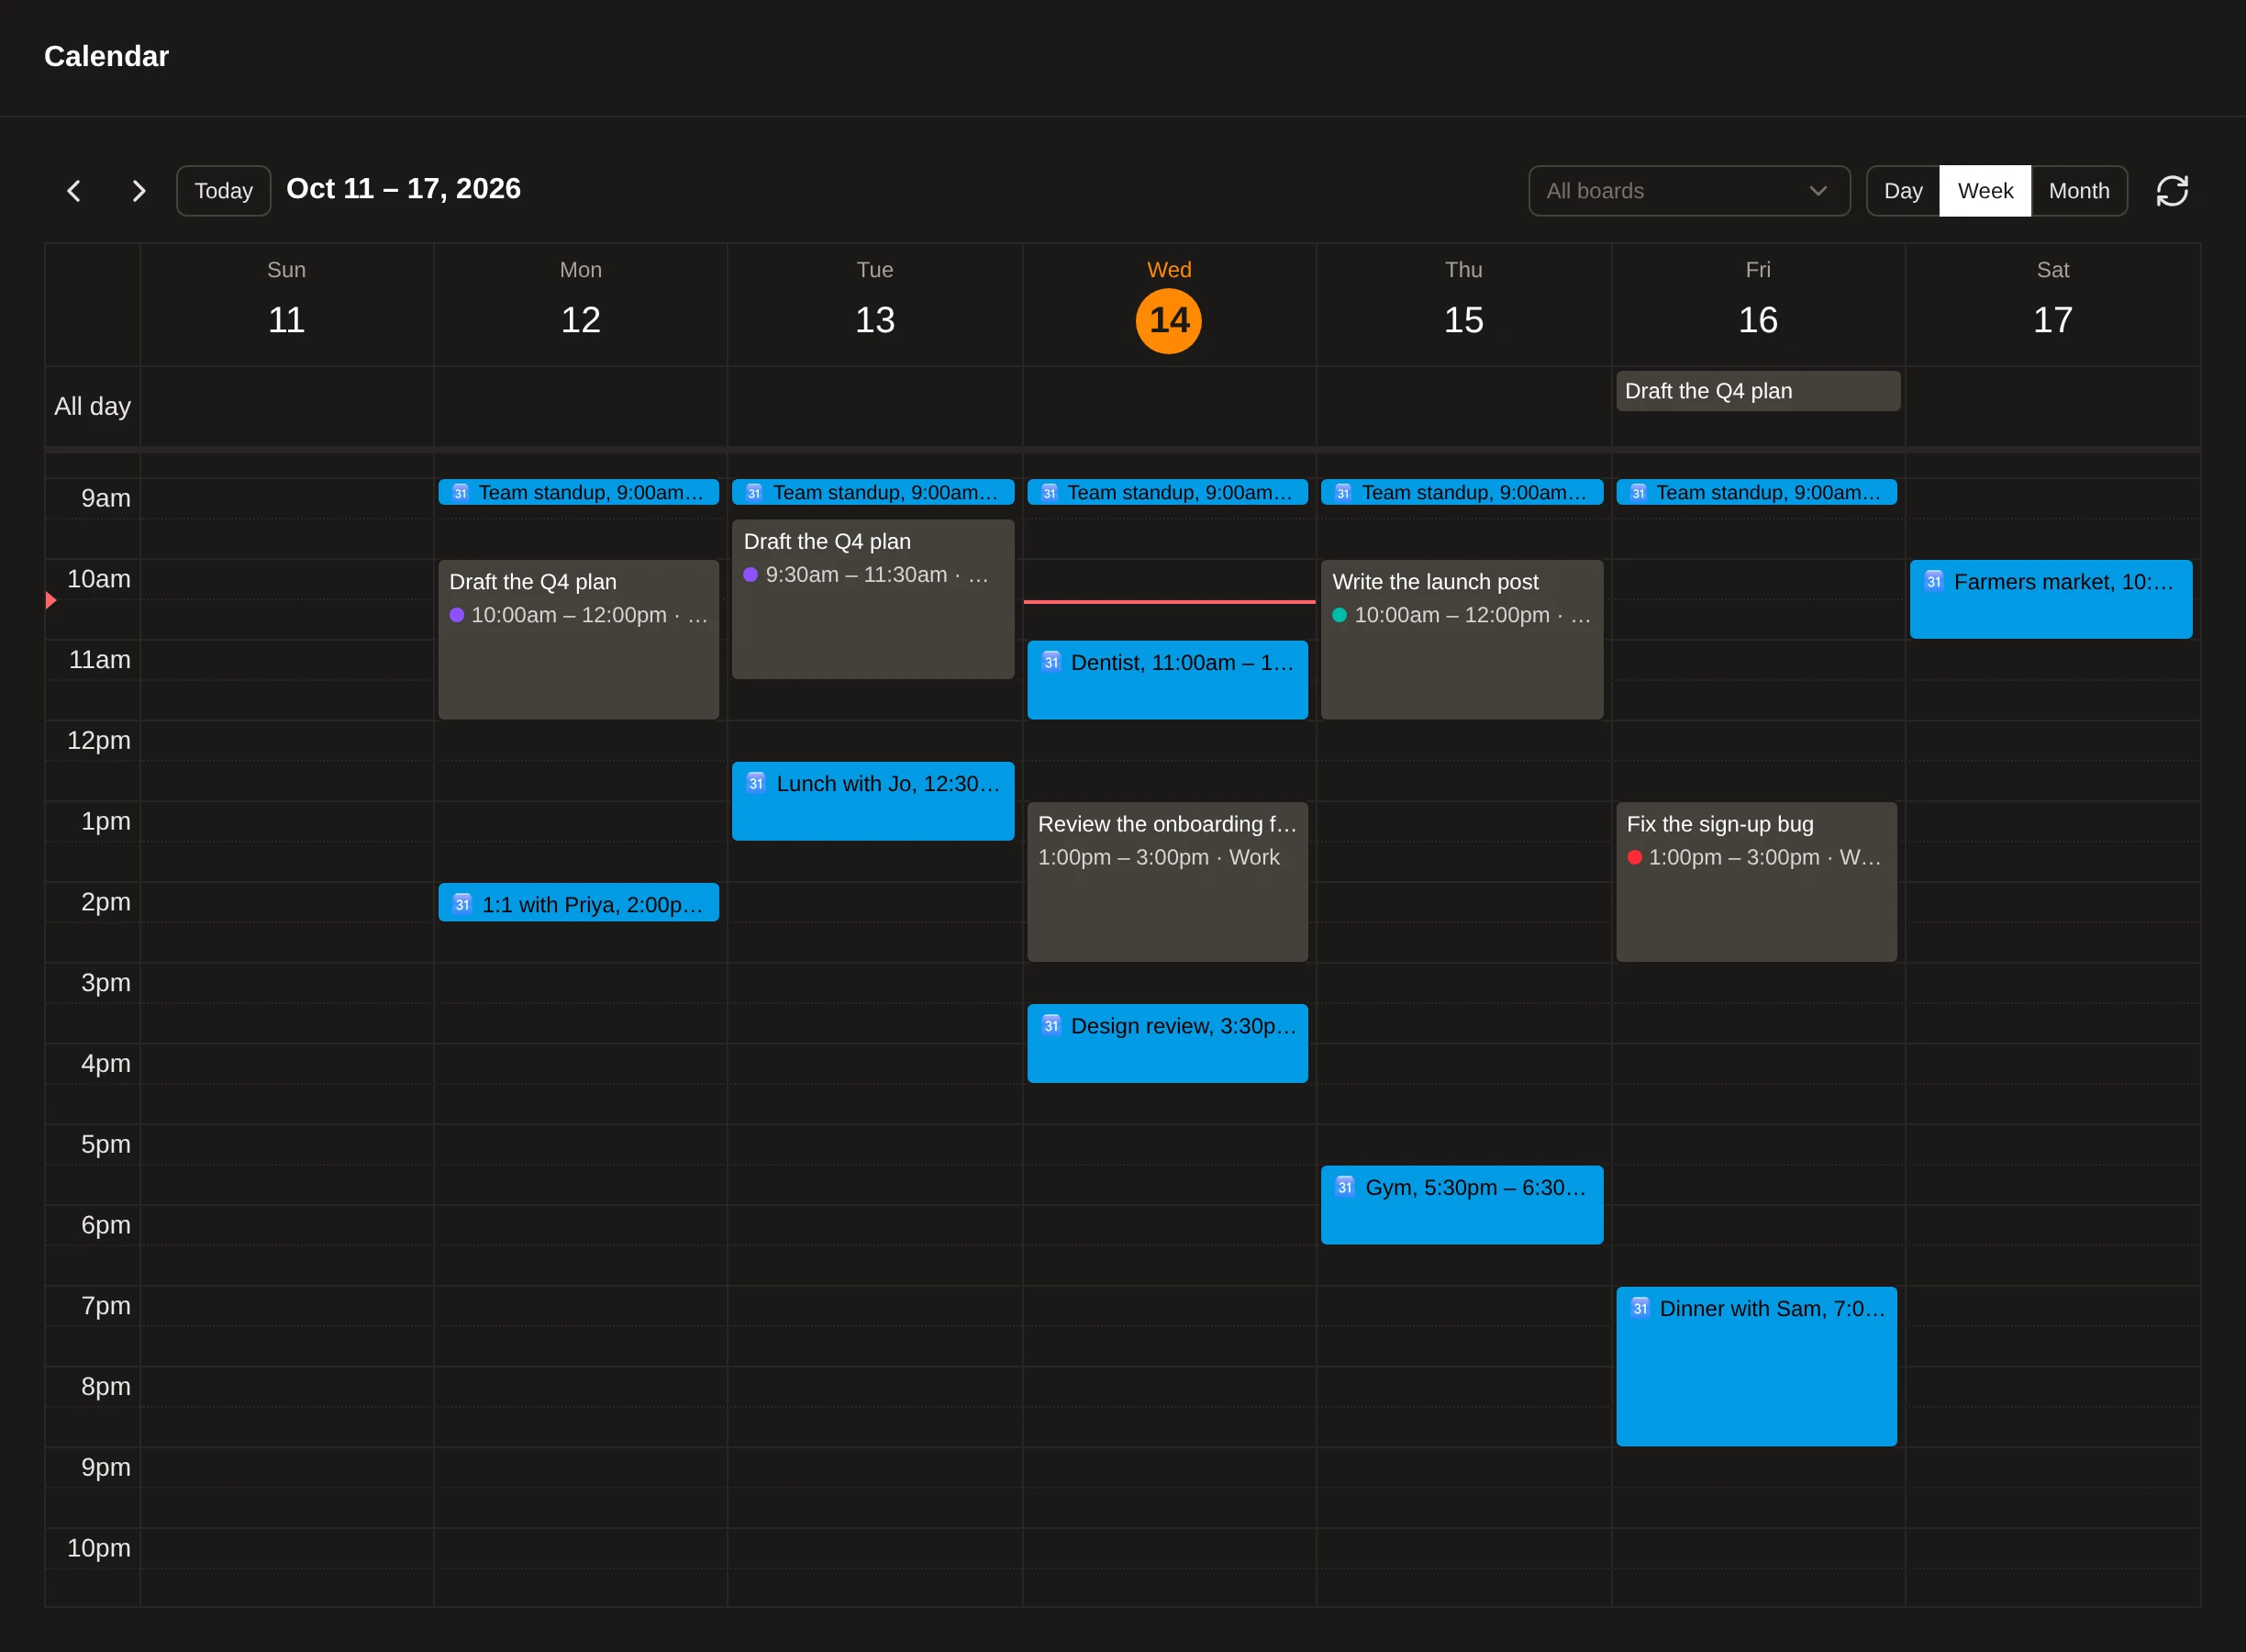Go to the previous week
Screen dimensions: 2246x1652
74,191
